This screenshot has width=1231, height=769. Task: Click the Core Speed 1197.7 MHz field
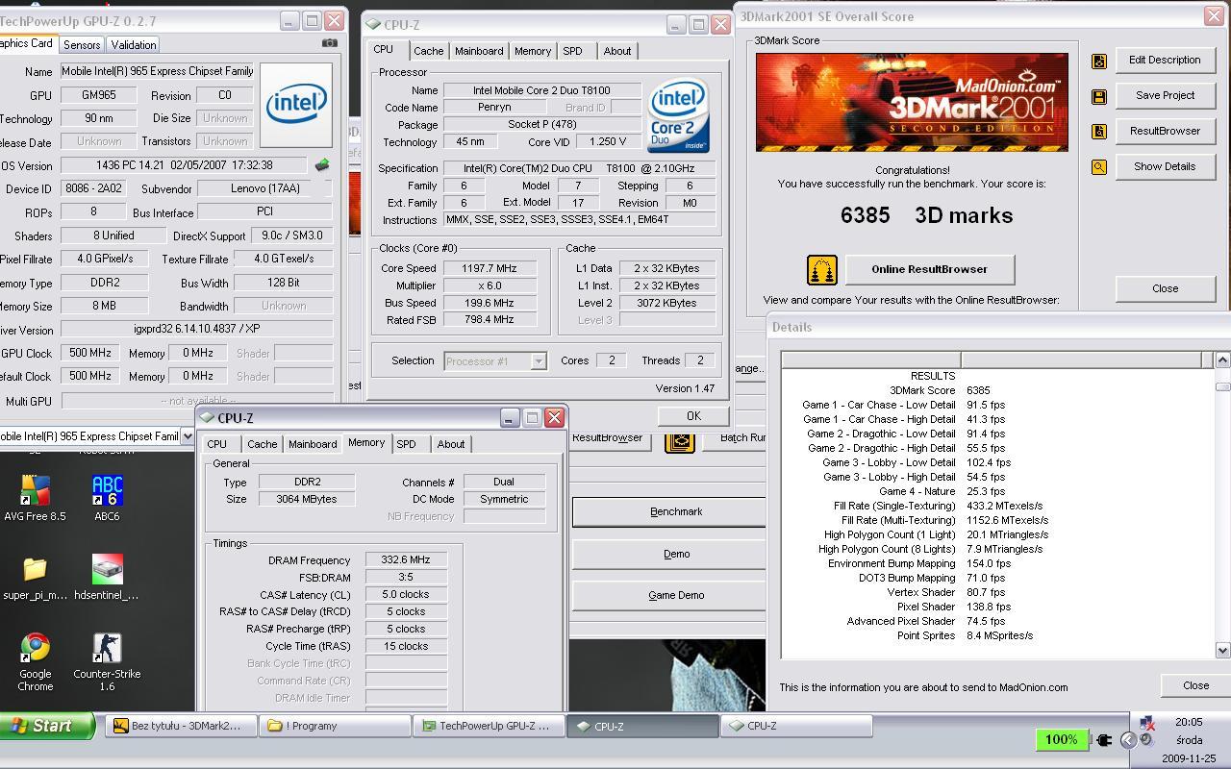[490, 268]
